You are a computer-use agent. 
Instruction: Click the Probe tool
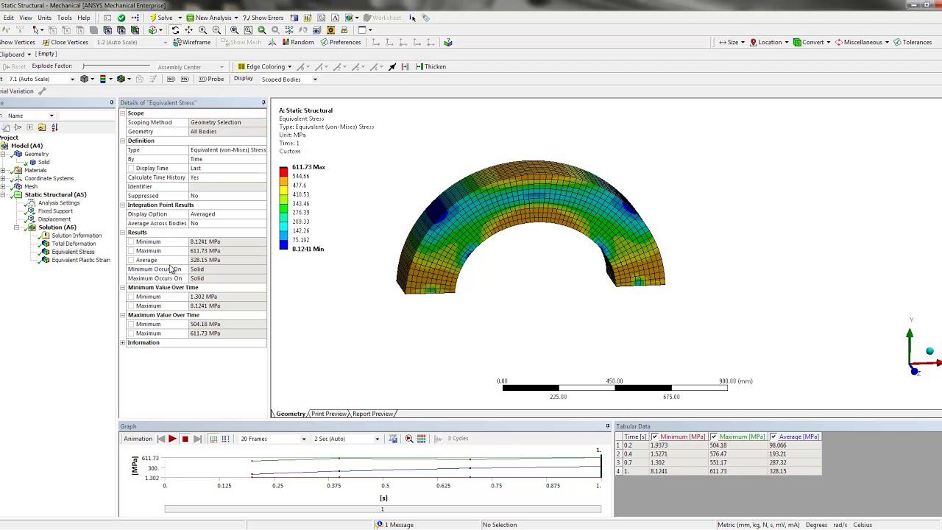pyautogui.click(x=211, y=79)
